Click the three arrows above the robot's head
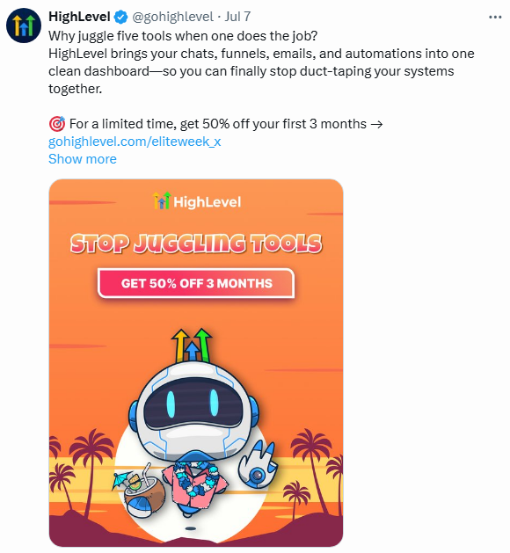510x553 pixels. pyautogui.click(x=192, y=346)
